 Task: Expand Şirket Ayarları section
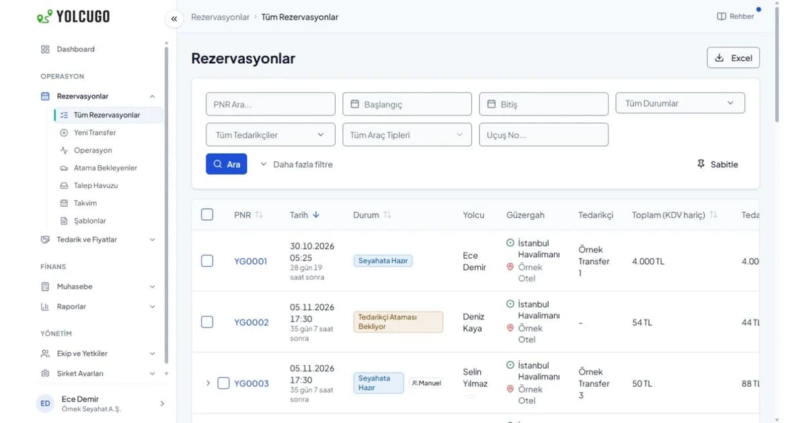(98, 373)
